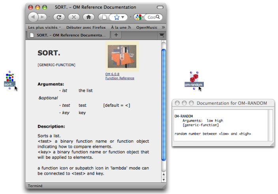The image size is (278, 194).
Task: Click the om-random dice box icon
Action: coord(193,78)
